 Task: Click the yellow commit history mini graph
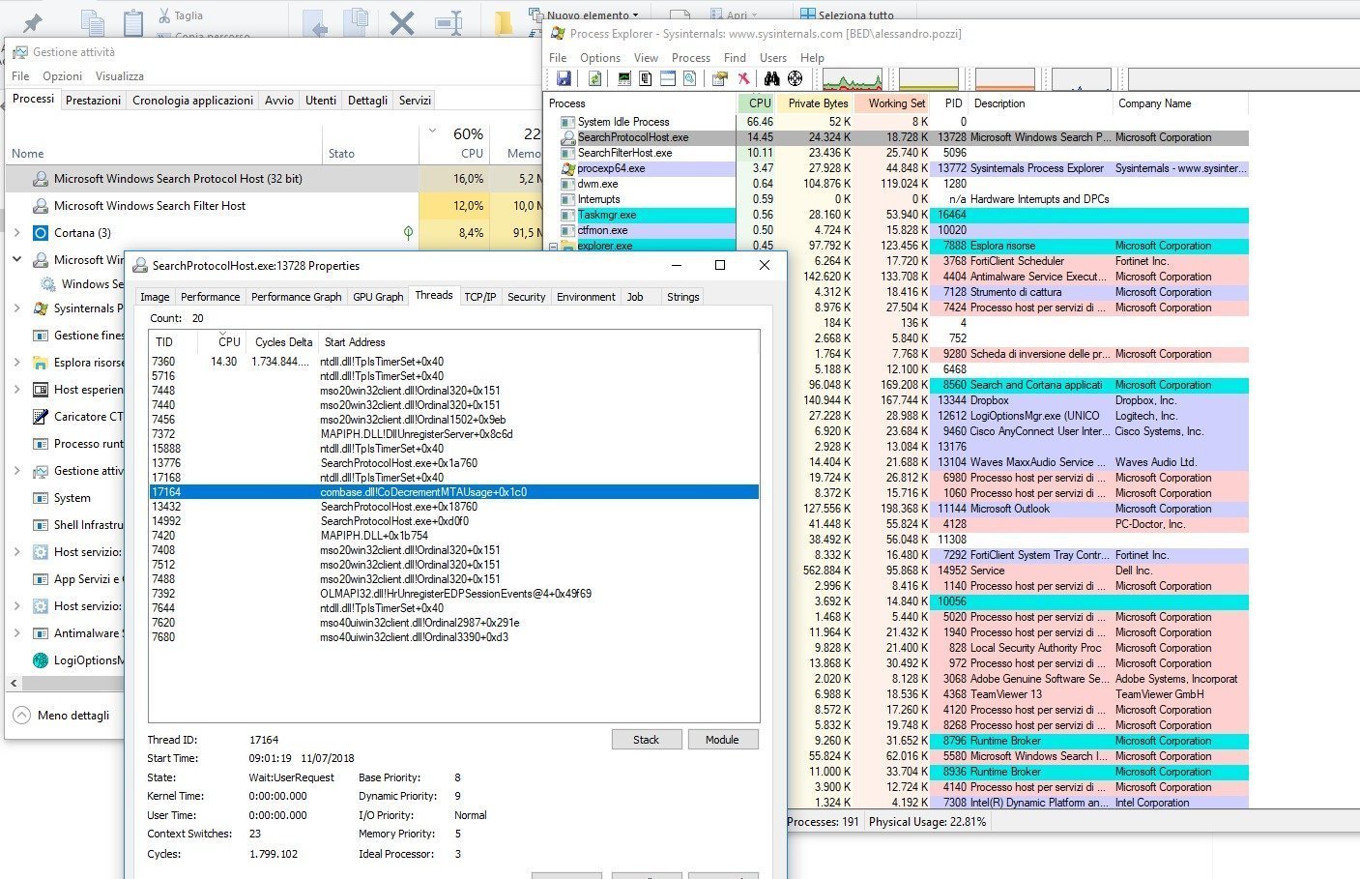929,79
